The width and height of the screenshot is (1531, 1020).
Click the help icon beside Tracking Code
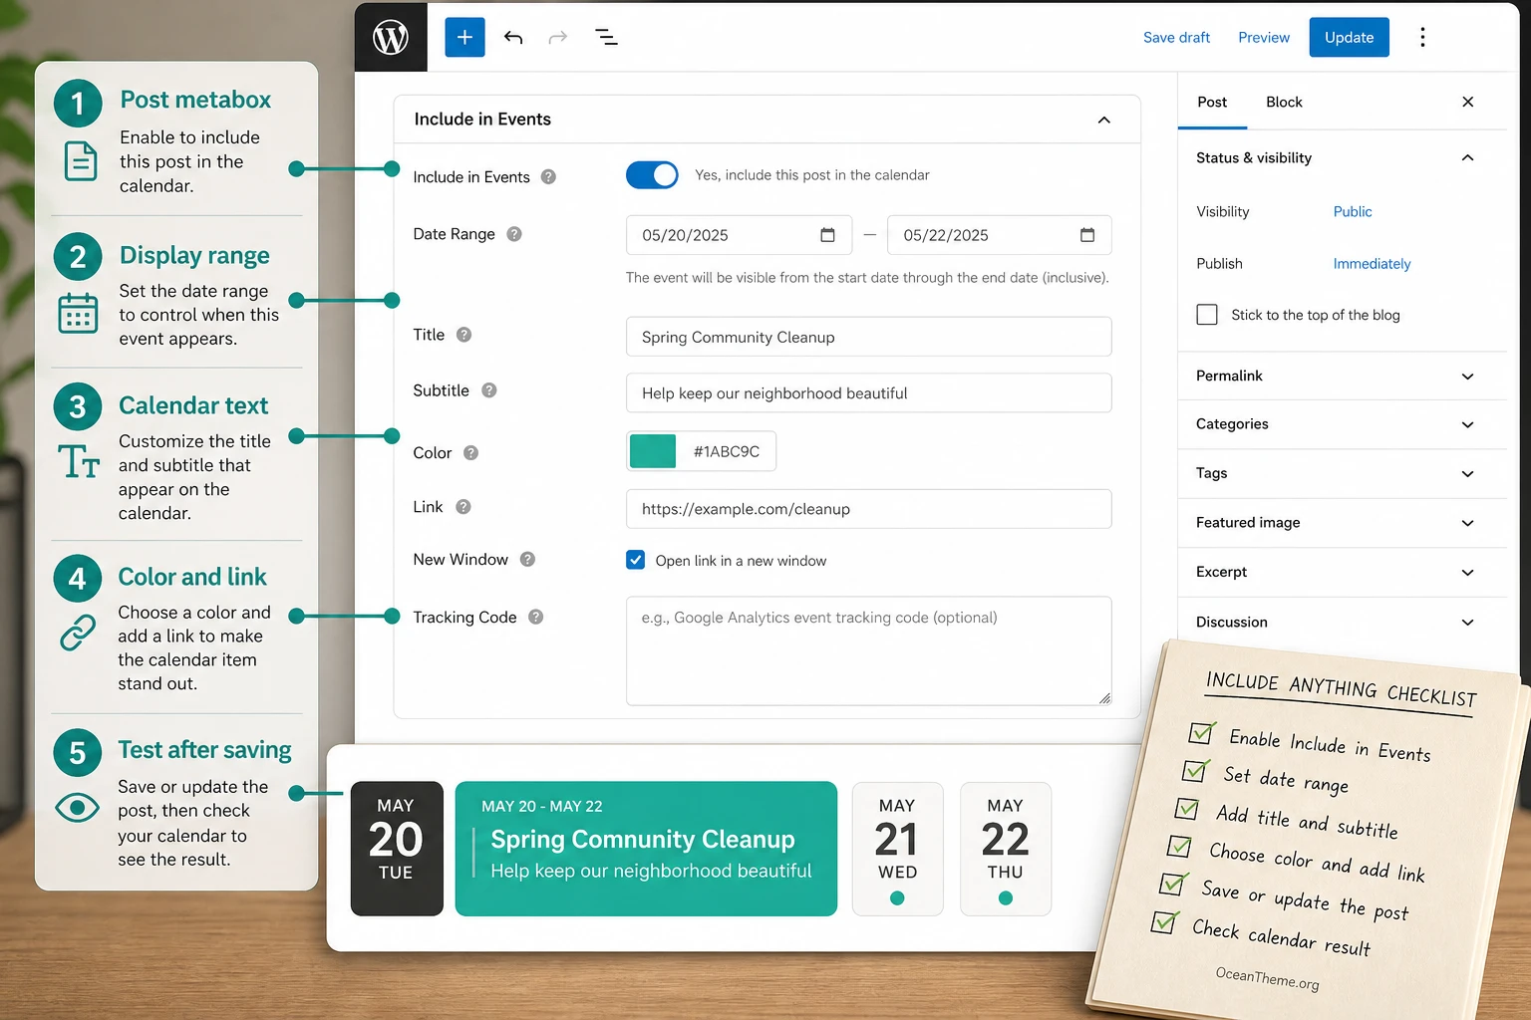535,618
